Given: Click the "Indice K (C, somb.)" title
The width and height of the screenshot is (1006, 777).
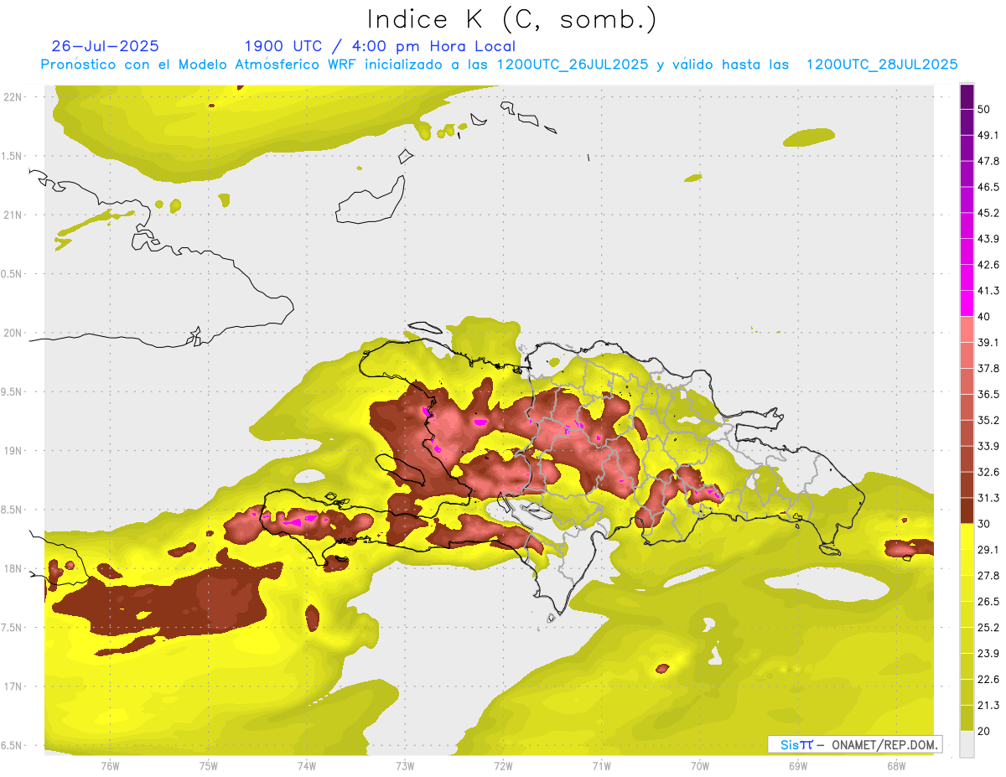Looking at the screenshot, I should pos(512,19).
